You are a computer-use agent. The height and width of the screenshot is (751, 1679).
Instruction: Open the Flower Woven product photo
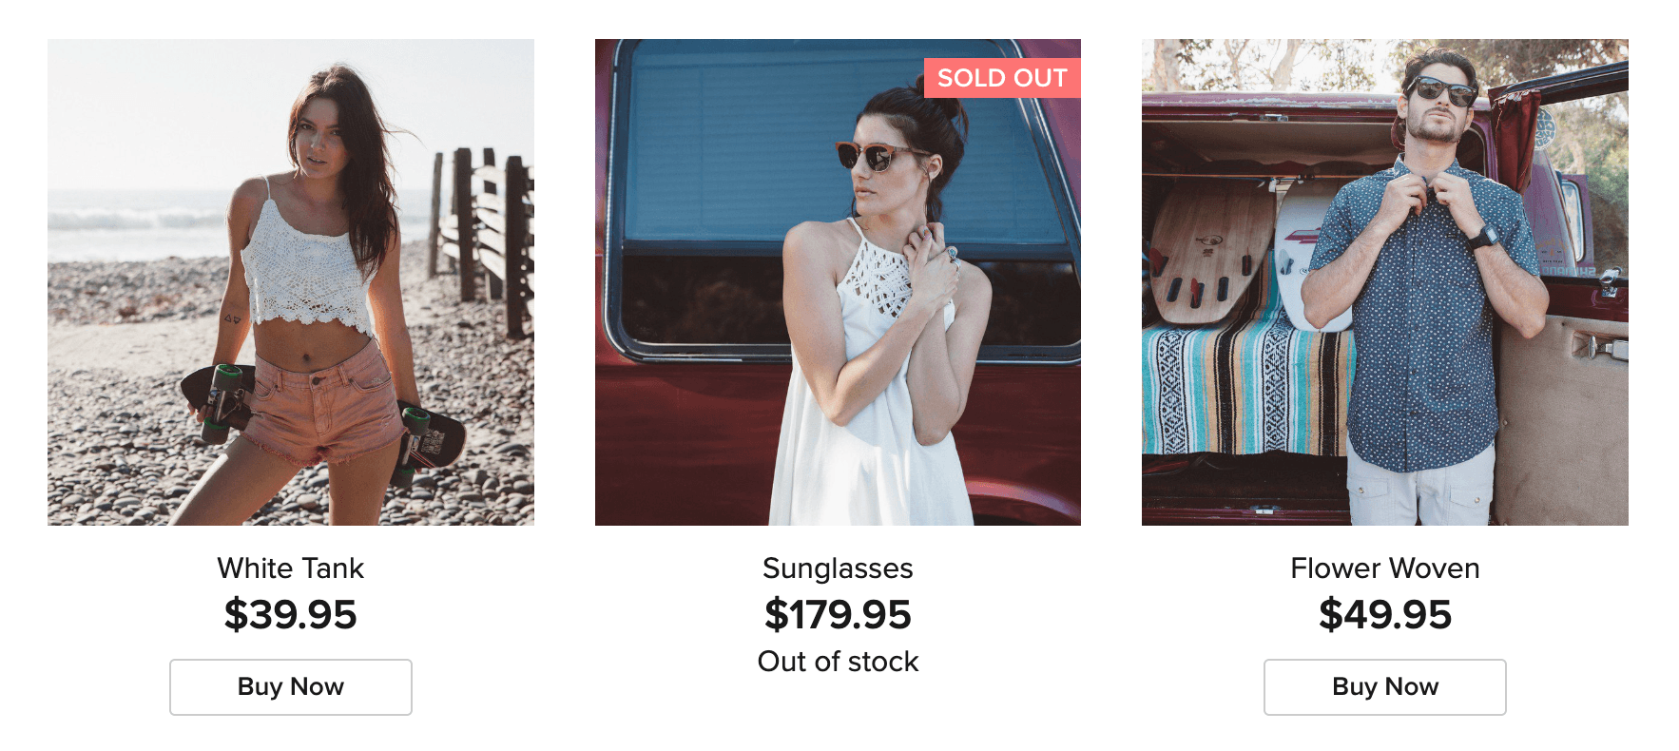coord(1384,281)
